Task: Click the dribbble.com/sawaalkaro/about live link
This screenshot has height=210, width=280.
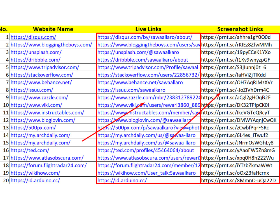Action: pos(143,60)
